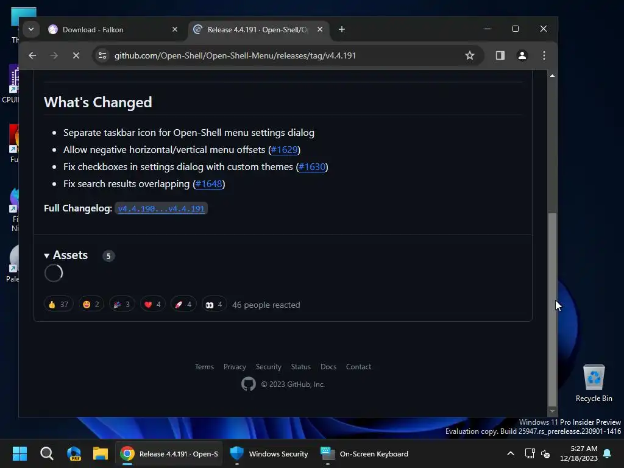Open Chrome profile menu
The width and height of the screenshot is (624, 468).
(522, 55)
